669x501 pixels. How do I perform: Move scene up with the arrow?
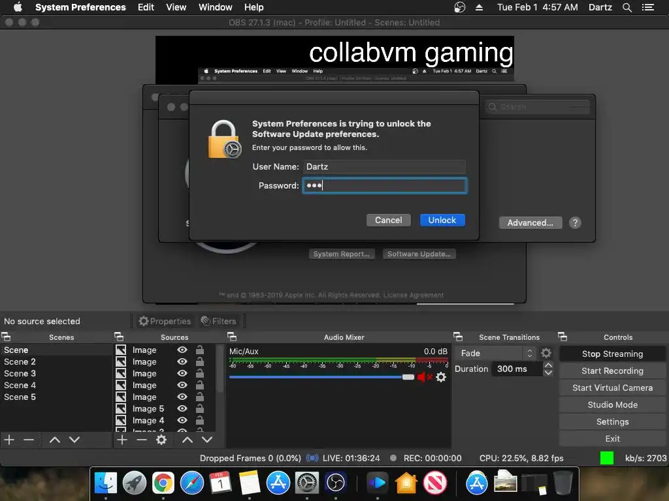[x=55, y=440]
